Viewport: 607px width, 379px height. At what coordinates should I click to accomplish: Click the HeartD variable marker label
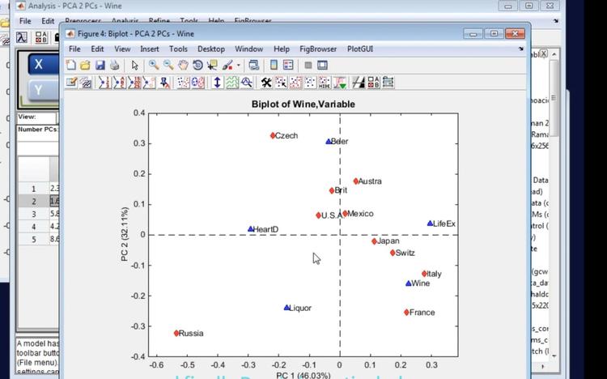coord(265,229)
